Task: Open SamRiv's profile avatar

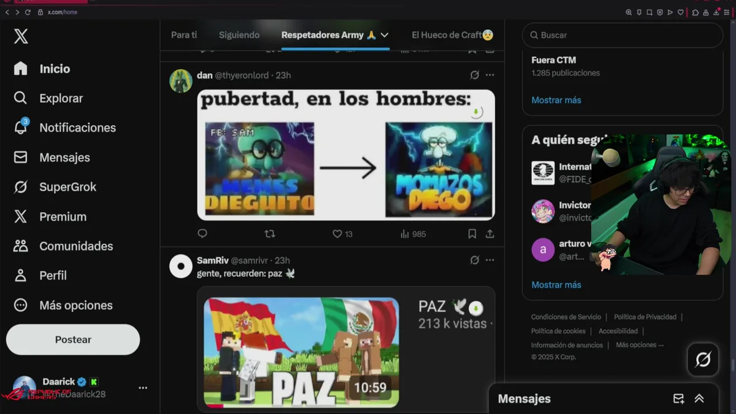Action: tap(181, 266)
